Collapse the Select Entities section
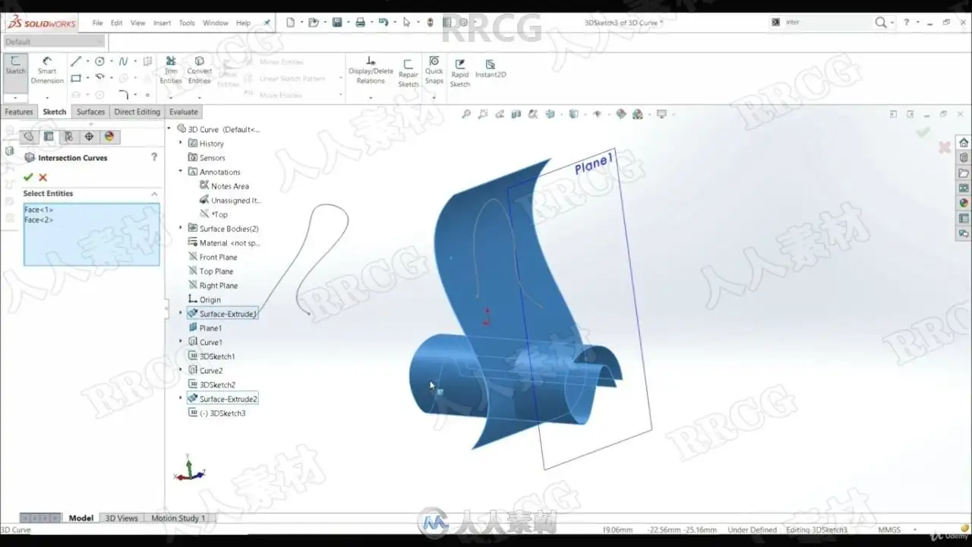 (154, 194)
